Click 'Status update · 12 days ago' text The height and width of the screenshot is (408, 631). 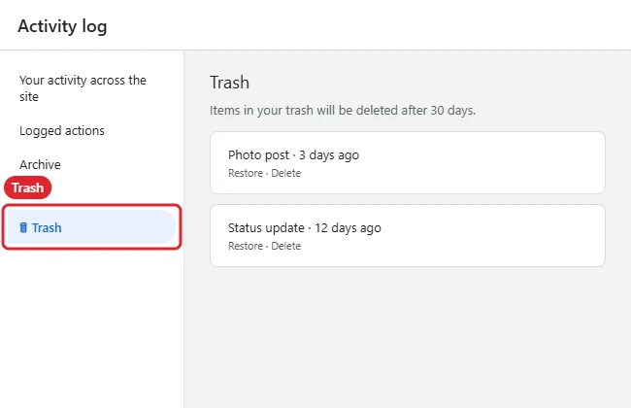coord(305,228)
